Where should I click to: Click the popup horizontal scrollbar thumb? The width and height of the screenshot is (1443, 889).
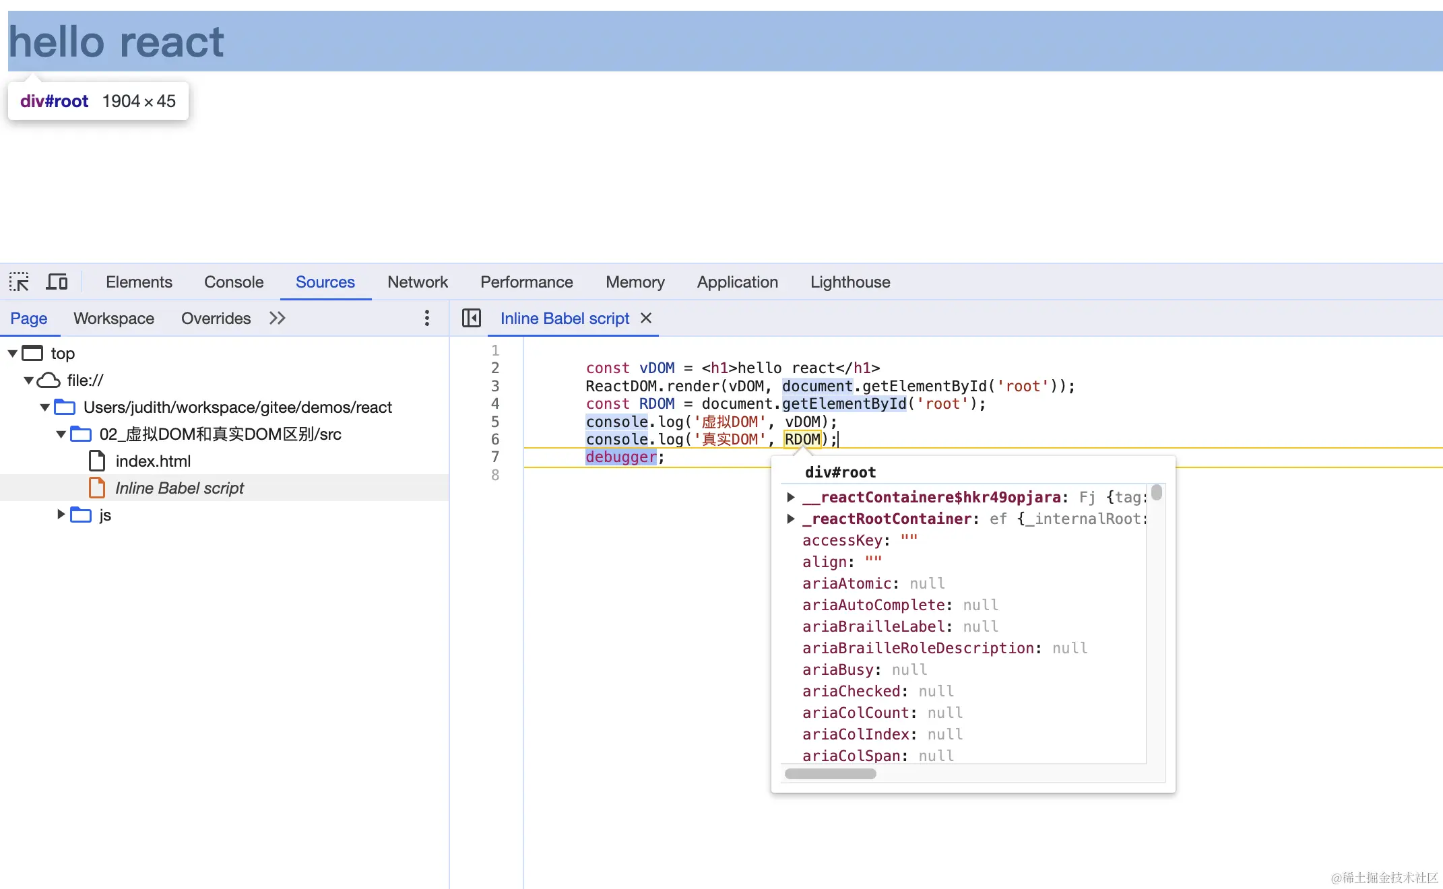tap(830, 774)
